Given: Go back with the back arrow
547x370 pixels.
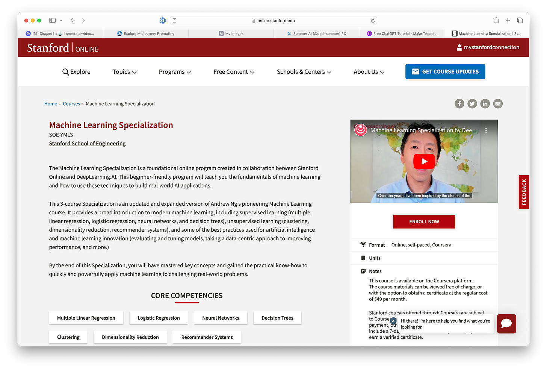Looking at the screenshot, I should point(72,20).
